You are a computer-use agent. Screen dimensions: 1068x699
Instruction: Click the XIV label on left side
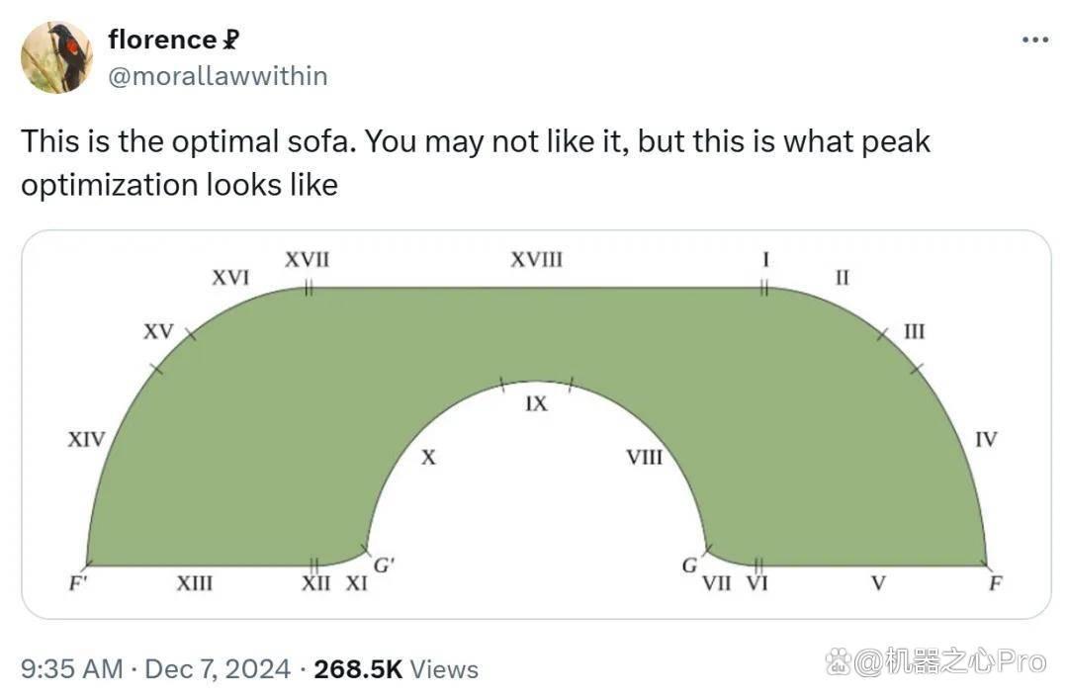pos(86,439)
